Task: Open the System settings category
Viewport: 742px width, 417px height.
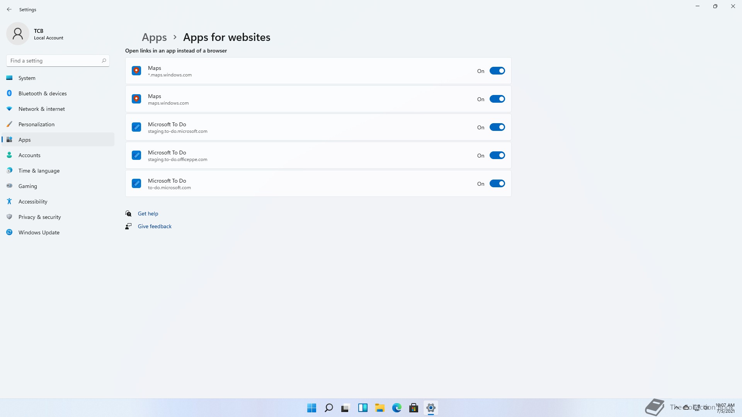Action: 58,78
